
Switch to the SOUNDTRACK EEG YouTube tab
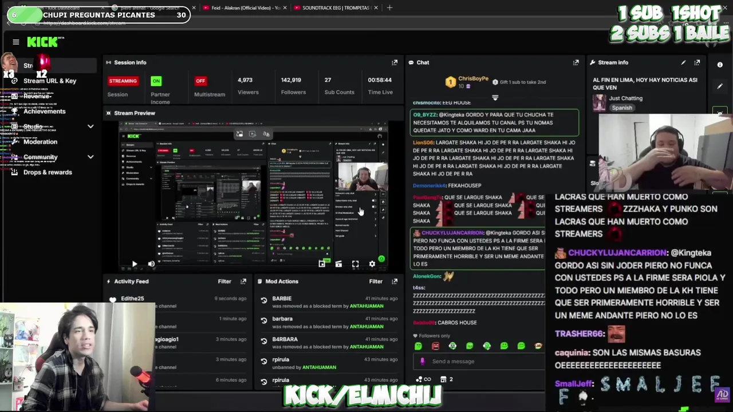point(336,8)
